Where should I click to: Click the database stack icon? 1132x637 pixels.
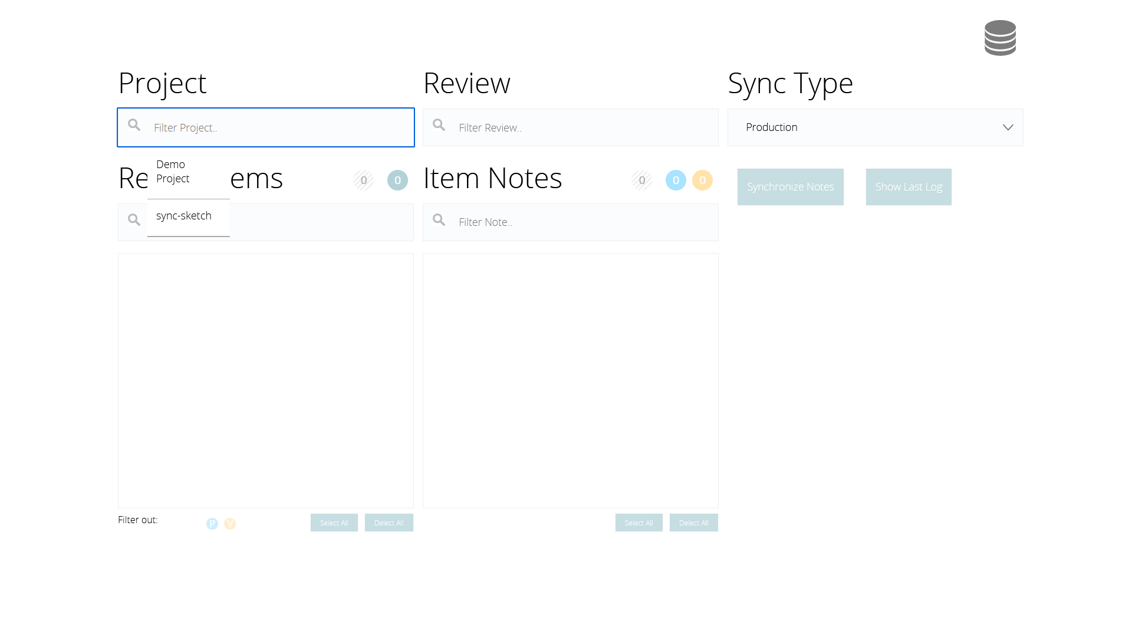(x=1000, y=38)
